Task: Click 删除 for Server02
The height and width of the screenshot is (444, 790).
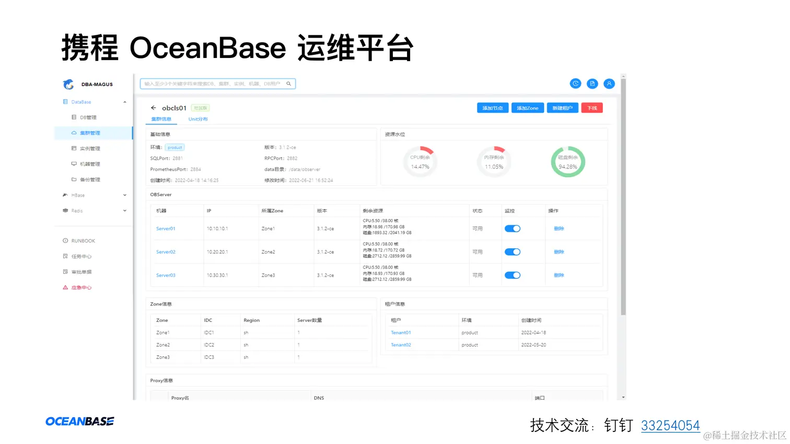Action: [559, 252]
